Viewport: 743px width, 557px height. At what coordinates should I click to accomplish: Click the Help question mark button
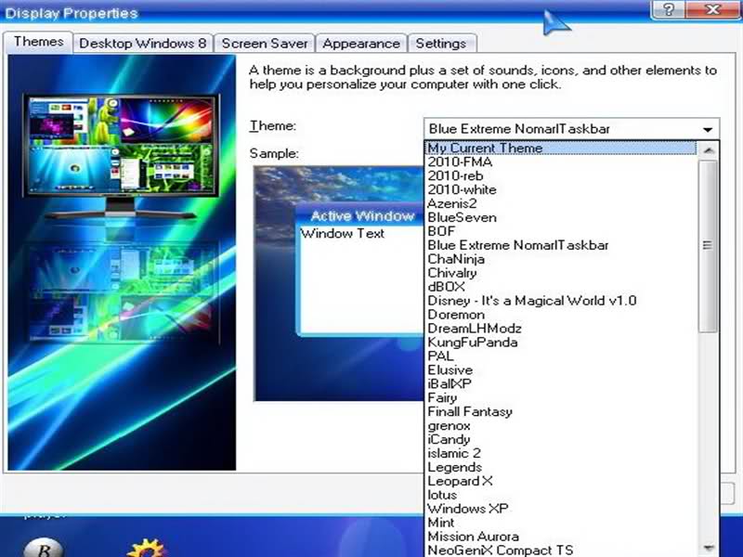(x=668, y=9)
